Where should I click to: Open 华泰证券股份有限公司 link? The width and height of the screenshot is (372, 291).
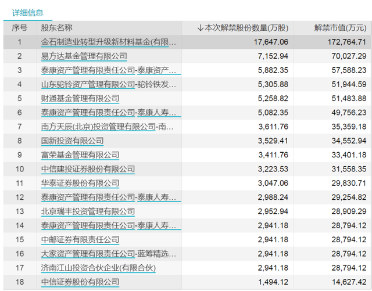[80, 184]
